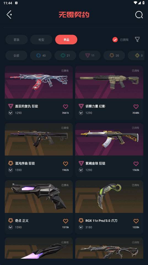Like 混沌序曲 狂徒 via heart icon
The image size is (148, 265).
click(x=66, y=164)
